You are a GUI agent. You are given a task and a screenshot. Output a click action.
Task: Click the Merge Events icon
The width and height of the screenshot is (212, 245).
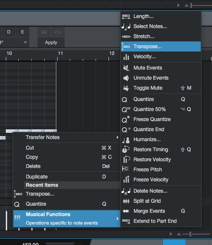(126, 211)
